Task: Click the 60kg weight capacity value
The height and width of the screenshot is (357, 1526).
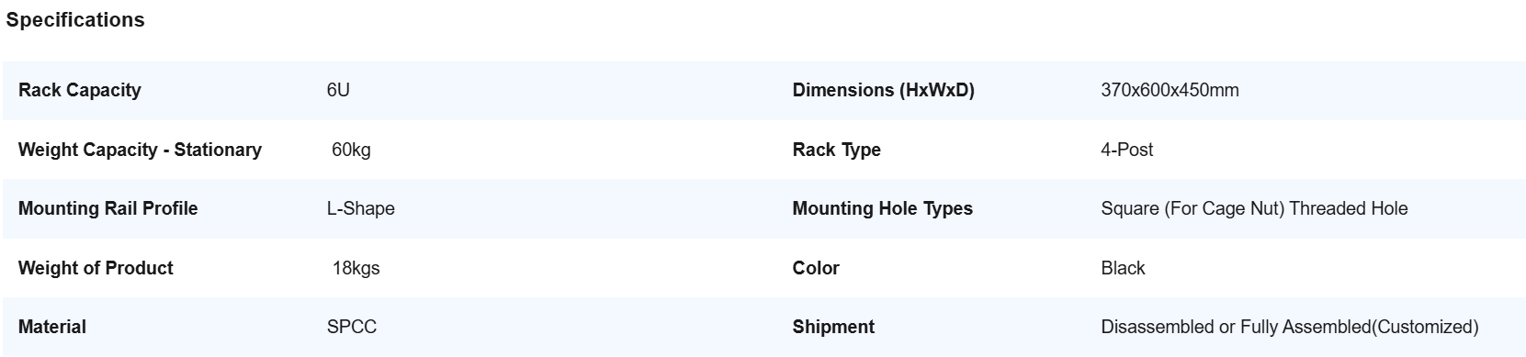Action: [351, 150]
